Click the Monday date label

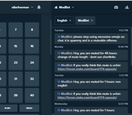pos(59,47)
